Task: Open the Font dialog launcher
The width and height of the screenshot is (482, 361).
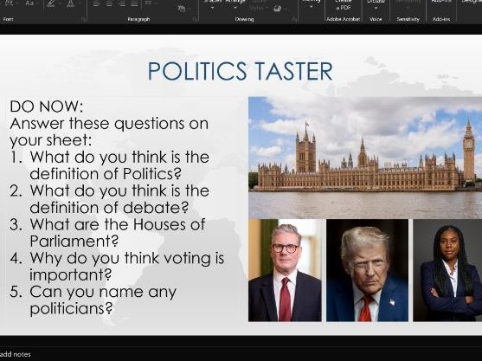Action: tap(83, 19)
